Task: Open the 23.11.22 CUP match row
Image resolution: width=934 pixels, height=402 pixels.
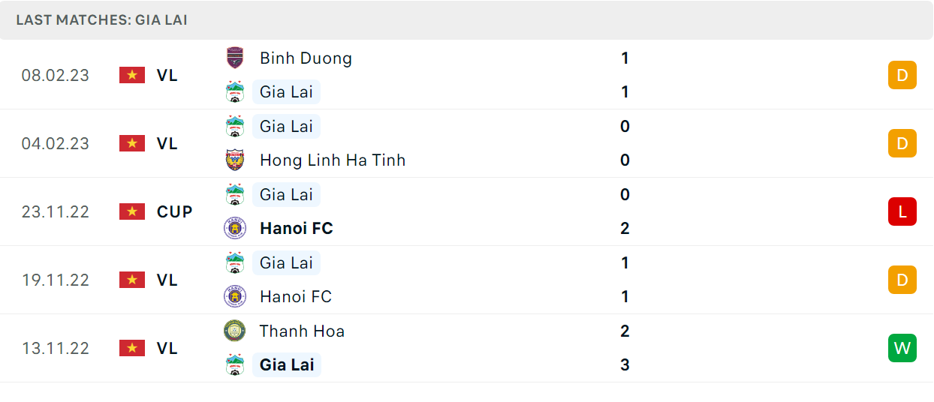Action: 466,211
